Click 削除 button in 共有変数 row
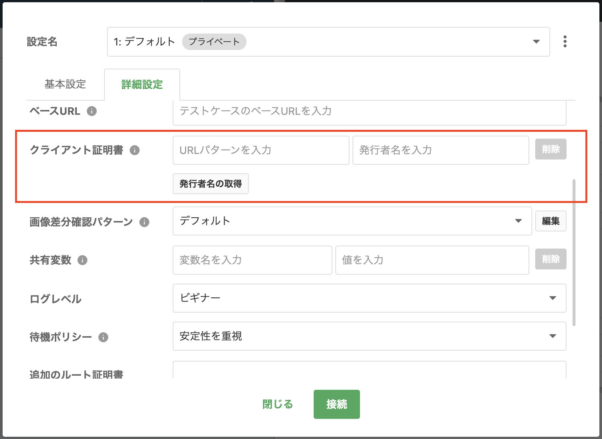Viewport: 602px width, 439px height. point(551,259)
